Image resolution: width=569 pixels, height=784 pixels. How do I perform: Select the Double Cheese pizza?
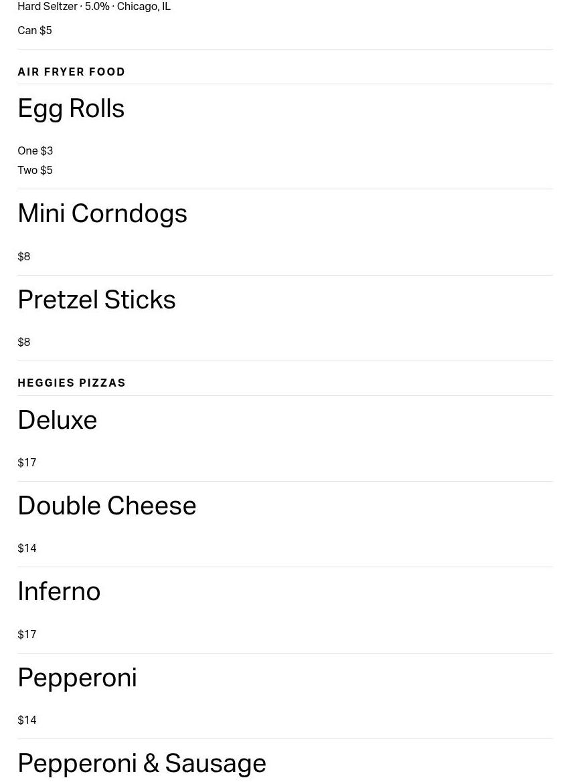107,506
